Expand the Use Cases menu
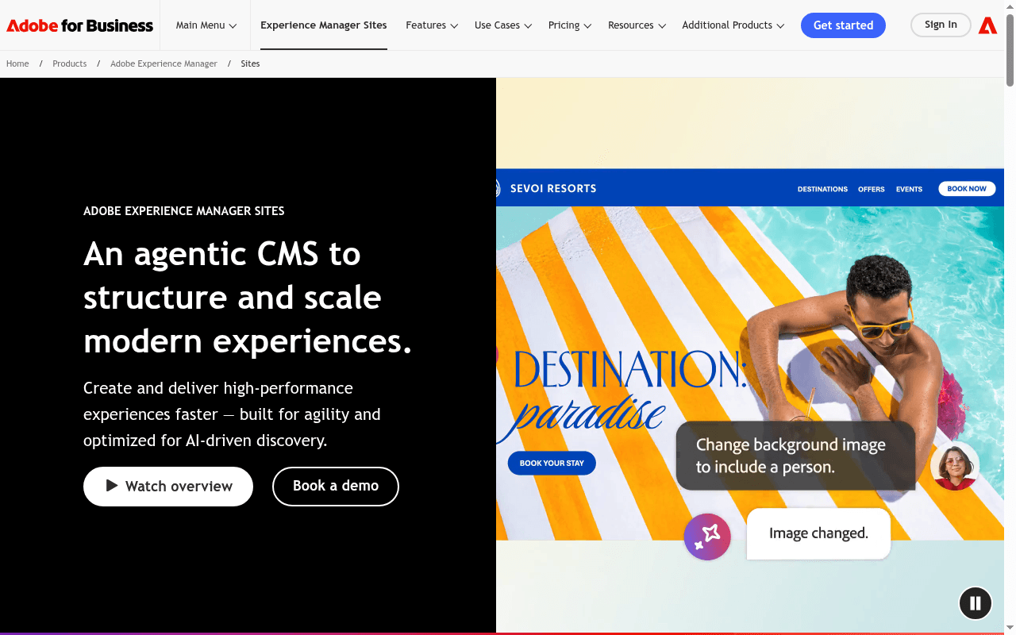 503,25
